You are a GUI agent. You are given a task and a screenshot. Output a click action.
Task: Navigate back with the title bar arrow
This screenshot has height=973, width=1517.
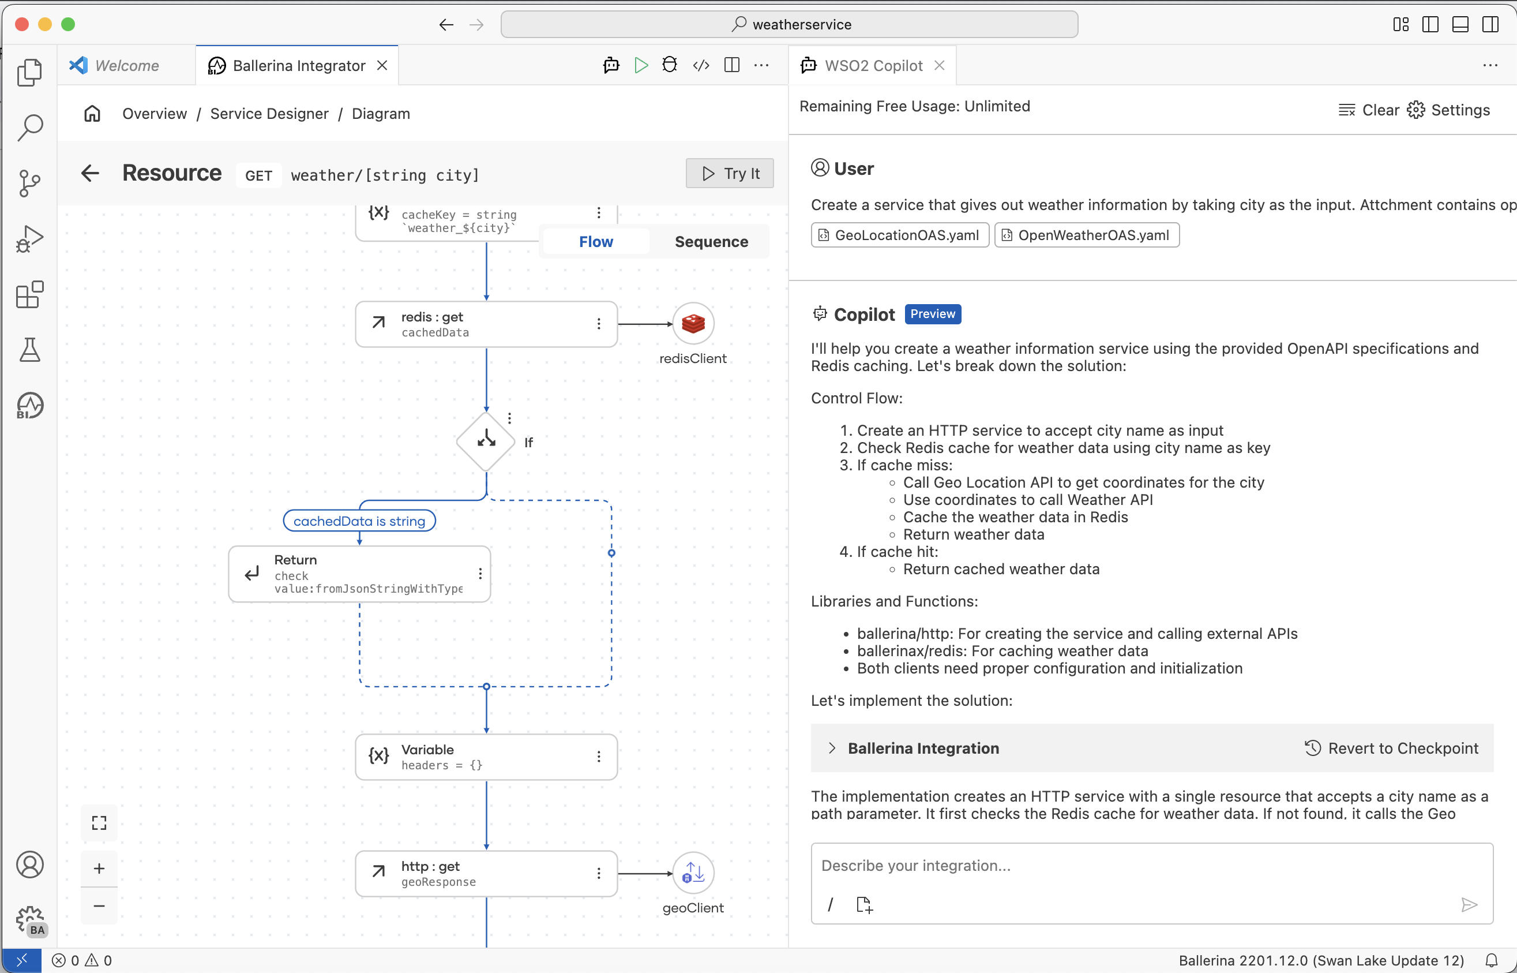(446, 24)
